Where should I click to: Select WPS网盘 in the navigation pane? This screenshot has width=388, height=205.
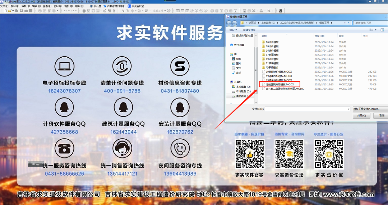(237, 45)
